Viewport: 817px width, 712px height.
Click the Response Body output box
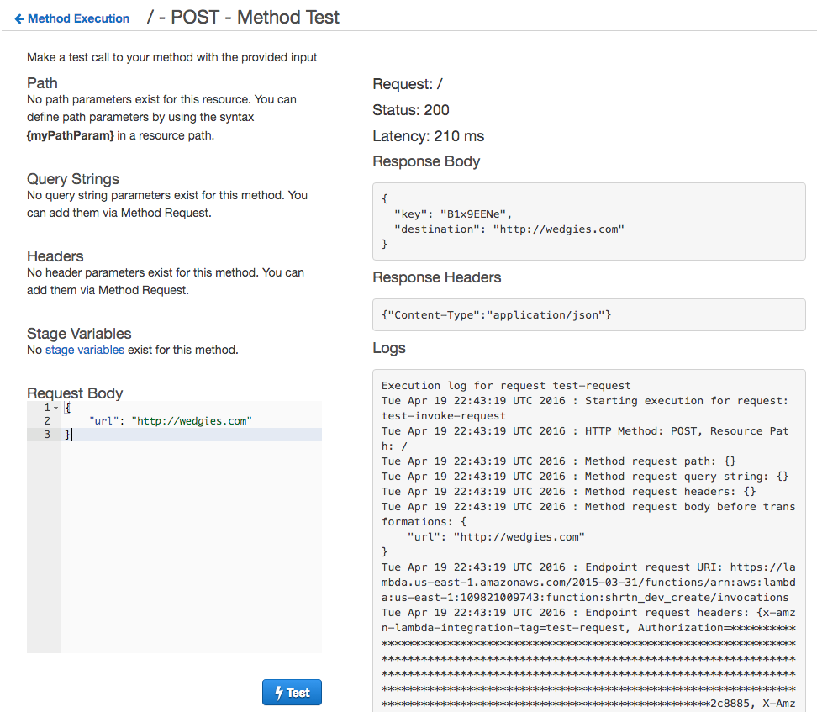[x=587, y=221]
